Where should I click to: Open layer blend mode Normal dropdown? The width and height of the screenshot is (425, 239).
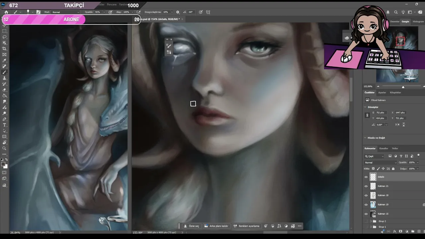381,163
